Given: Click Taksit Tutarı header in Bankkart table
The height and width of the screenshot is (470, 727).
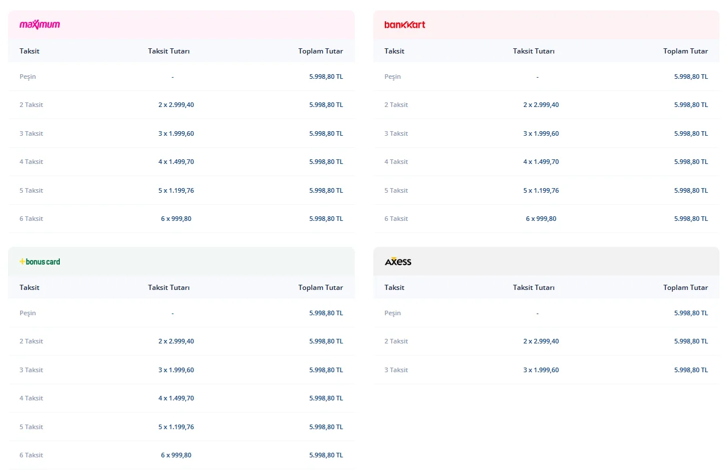Looking at the screenshot, I should 534,51.
